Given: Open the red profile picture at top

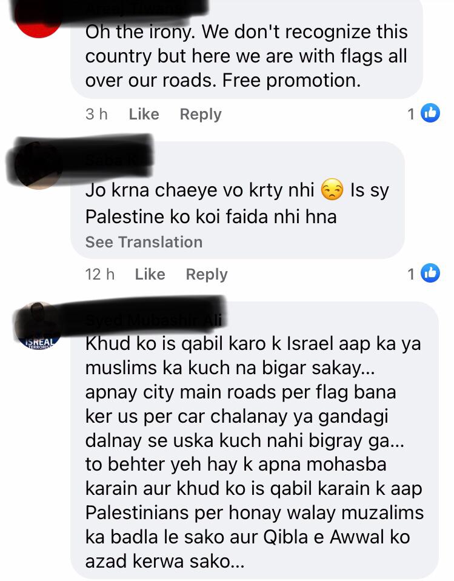Looking at the screenshot, I should (38, 21).
